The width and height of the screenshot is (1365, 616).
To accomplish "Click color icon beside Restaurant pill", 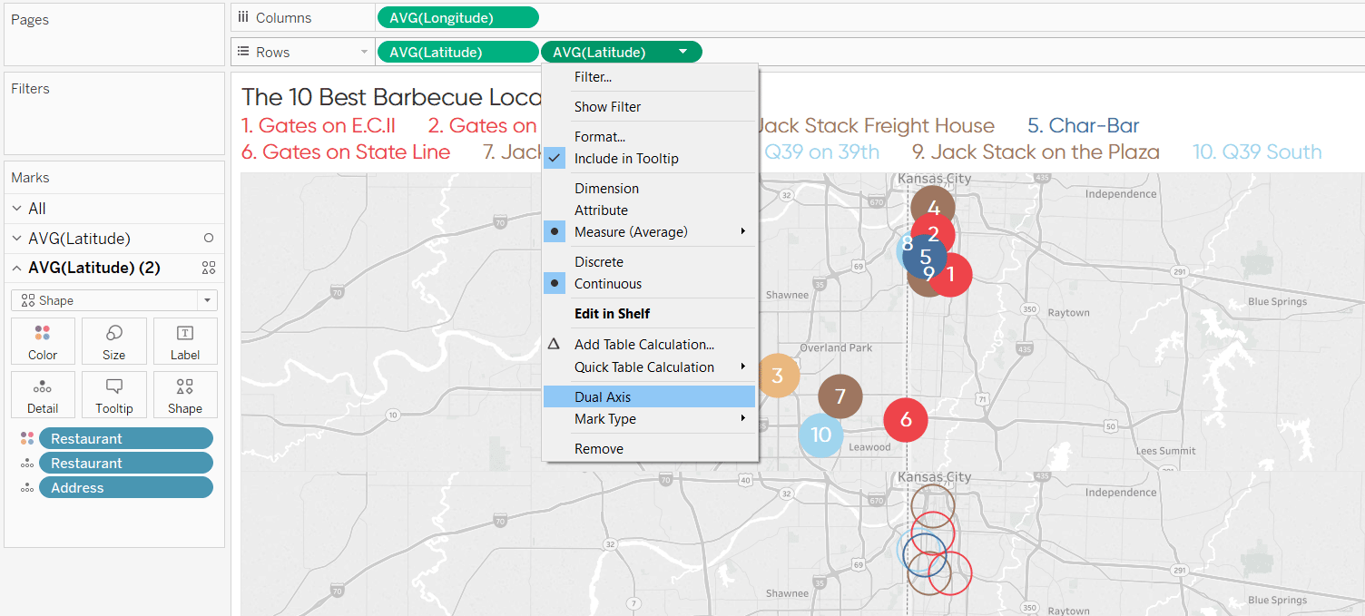I will click(x=27, y=438).
